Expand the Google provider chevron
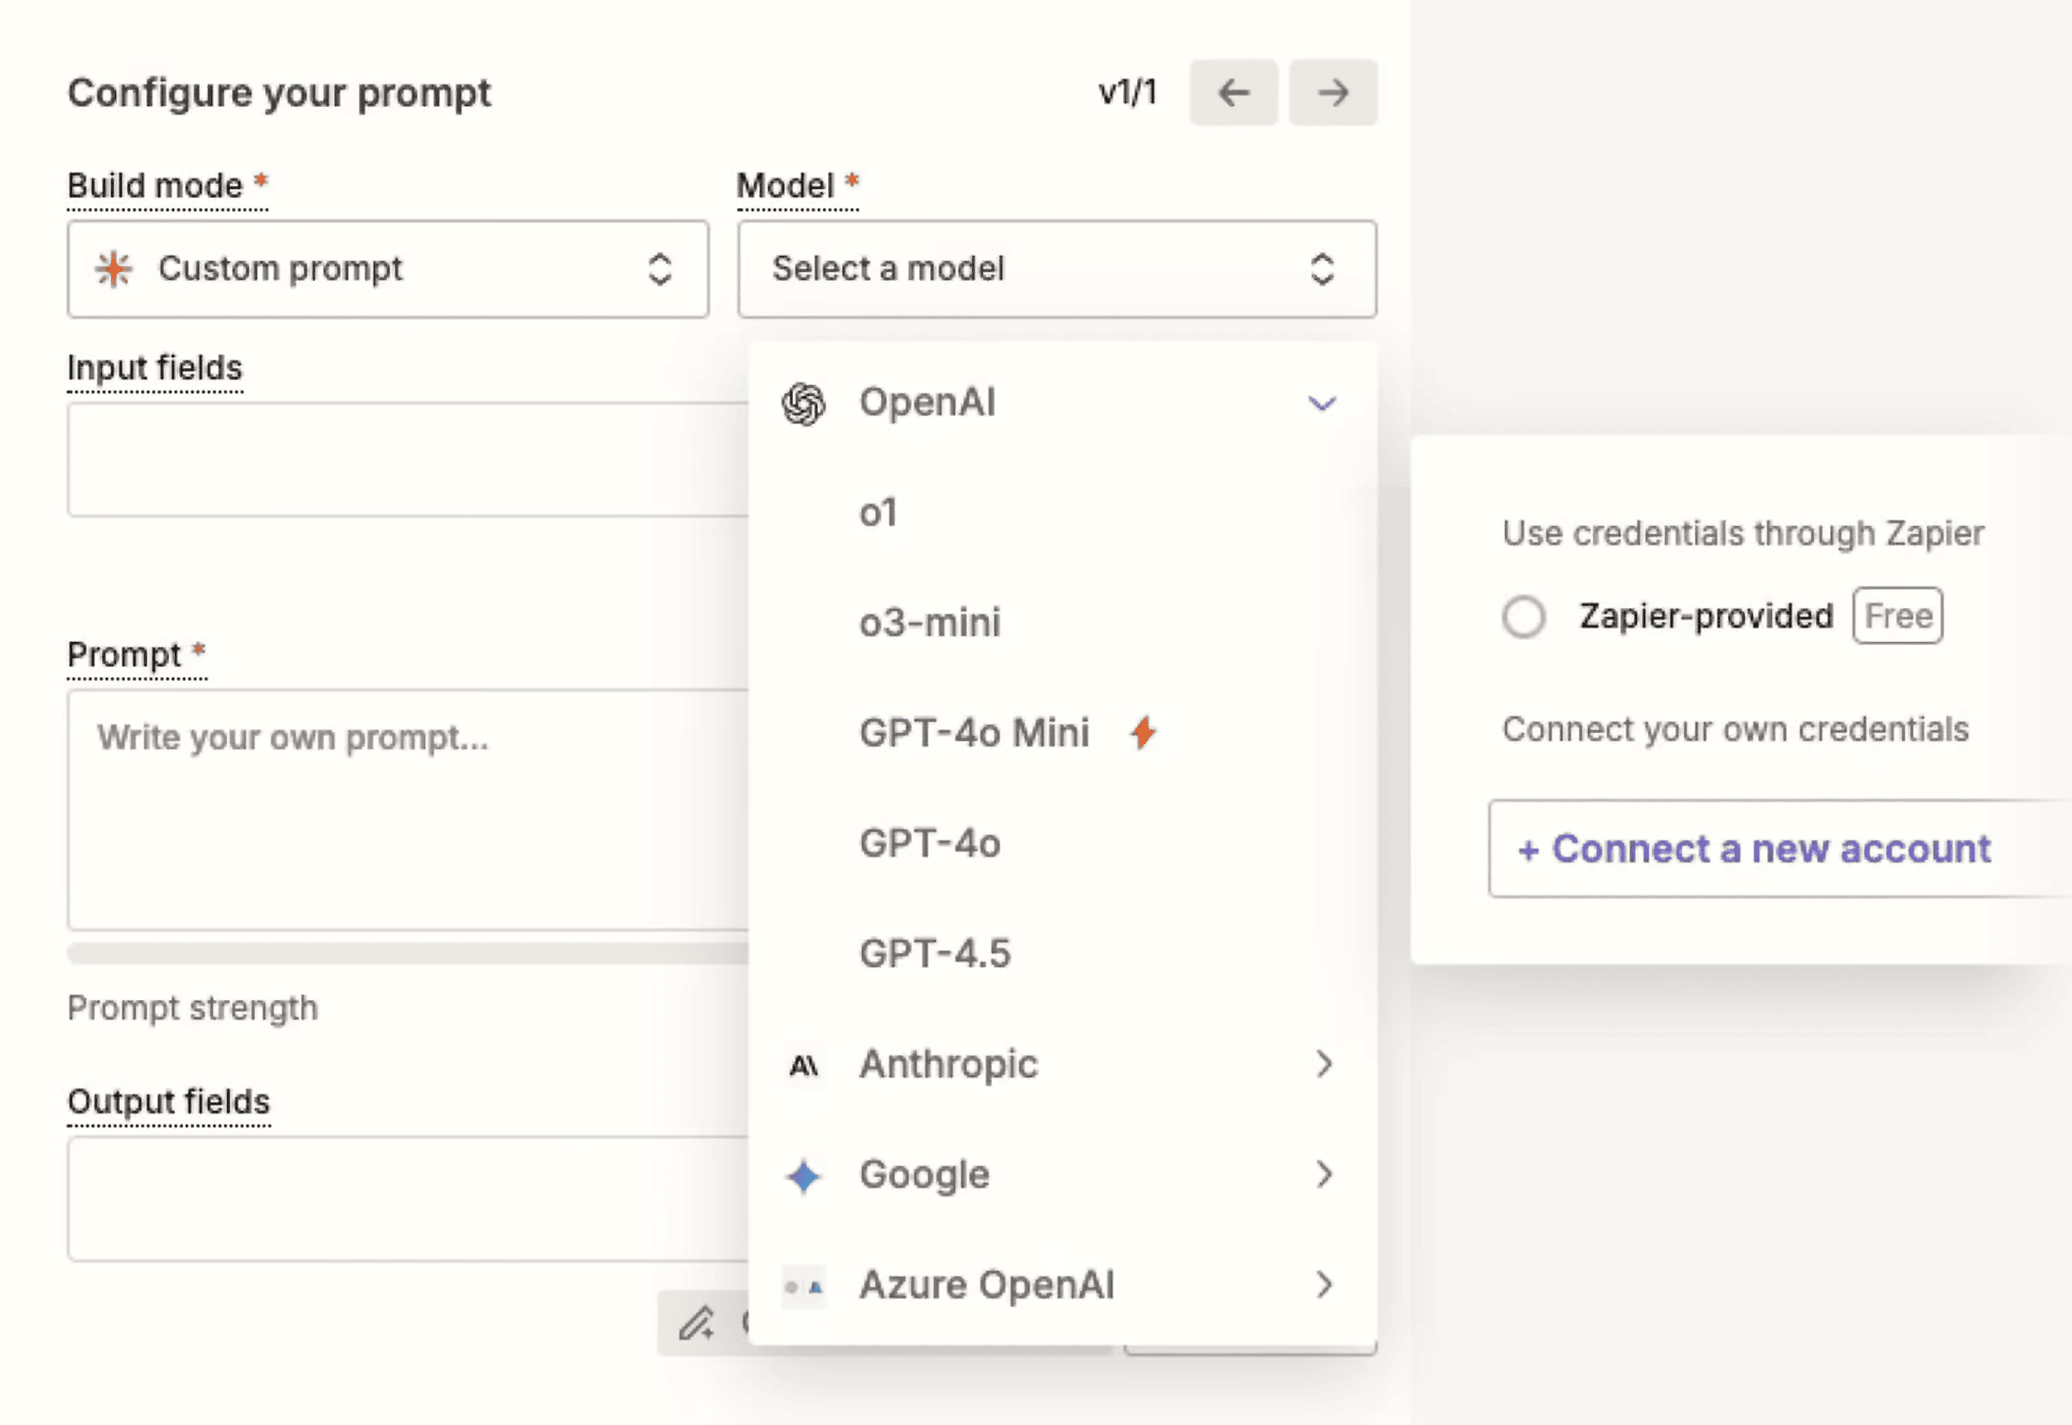This screenshot has width=2072, height=1425. [1324, 1174]
